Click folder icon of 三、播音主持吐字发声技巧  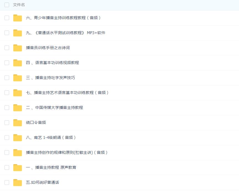coord(17,78)
